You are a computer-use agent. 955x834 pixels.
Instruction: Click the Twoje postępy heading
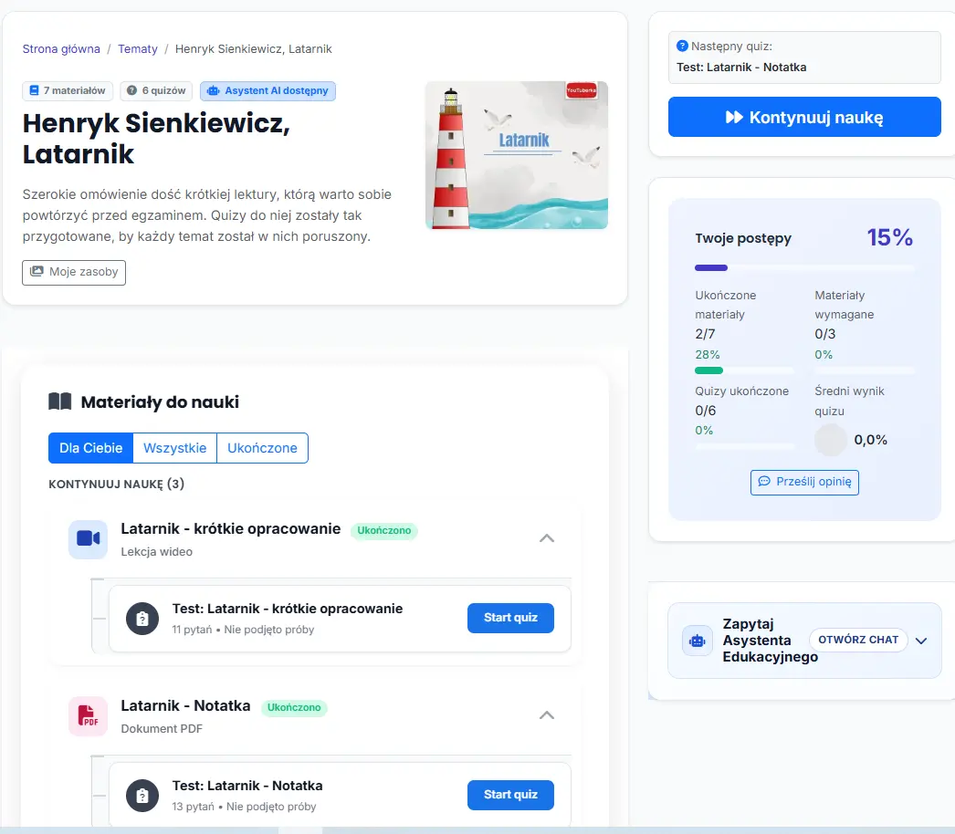743,238
